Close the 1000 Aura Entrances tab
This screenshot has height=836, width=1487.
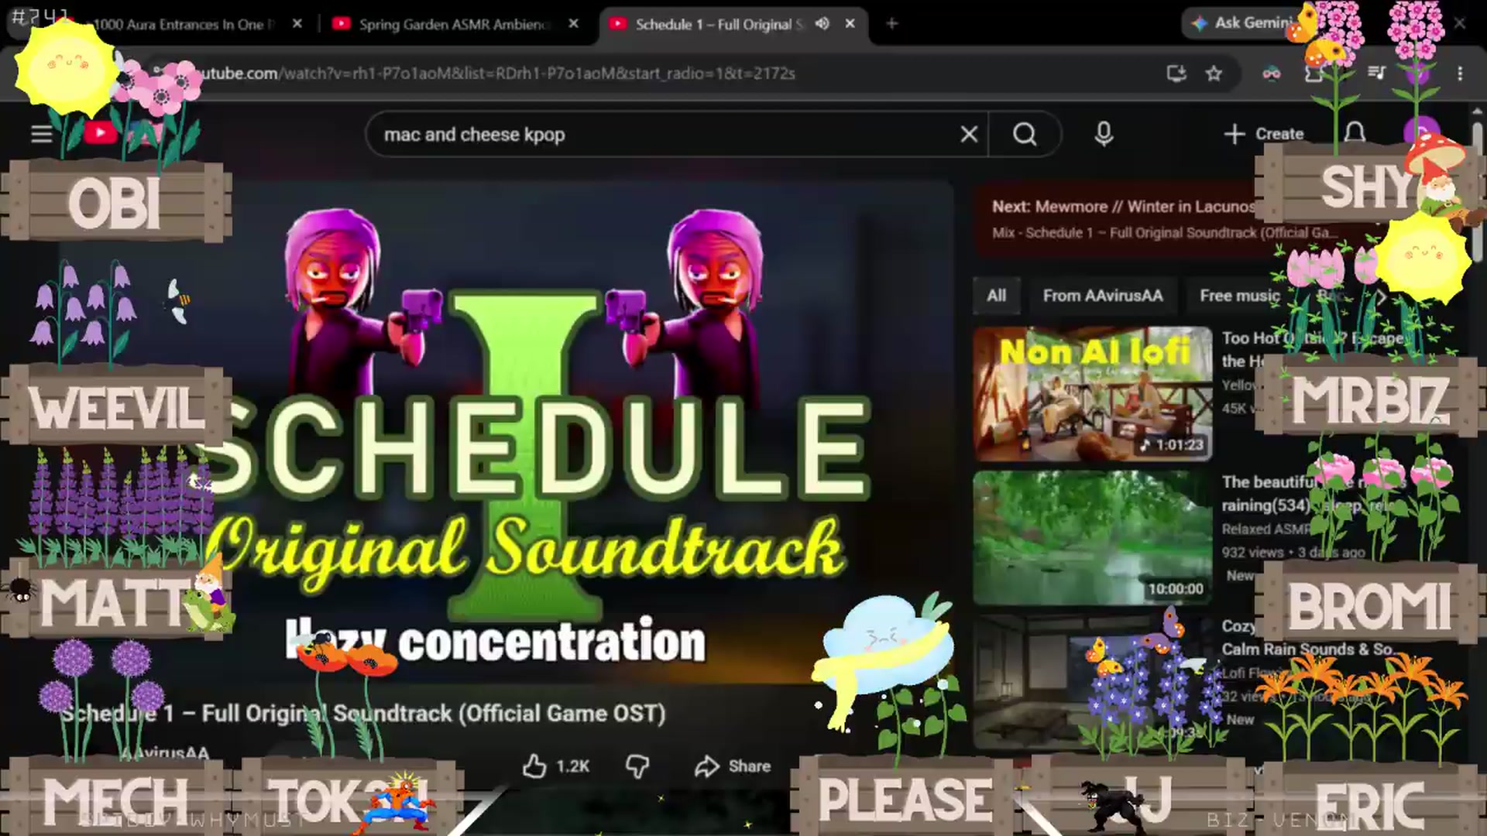[297, 24]
